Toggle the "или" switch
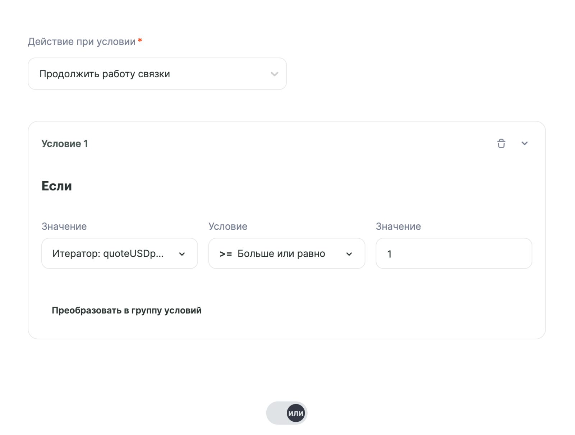Viewport: 575px width, 435px height. point(286,413)
